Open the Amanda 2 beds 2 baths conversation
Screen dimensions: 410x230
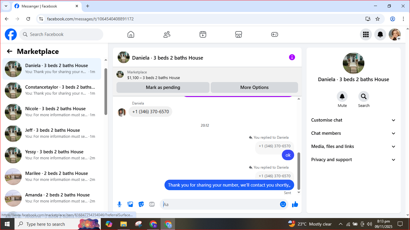(x=52, y=198)
